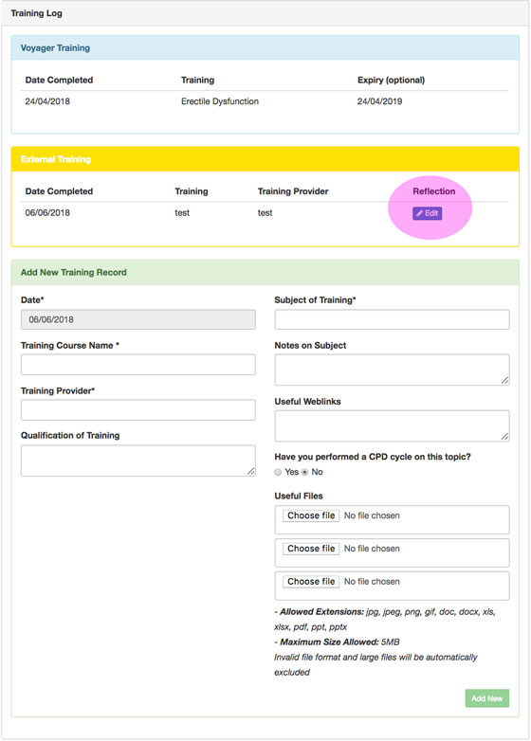Click the Edit reflection button
Image resolution: width=531 pixels, height=741 pixels.
pyautogui.click(x=427, y=213)
